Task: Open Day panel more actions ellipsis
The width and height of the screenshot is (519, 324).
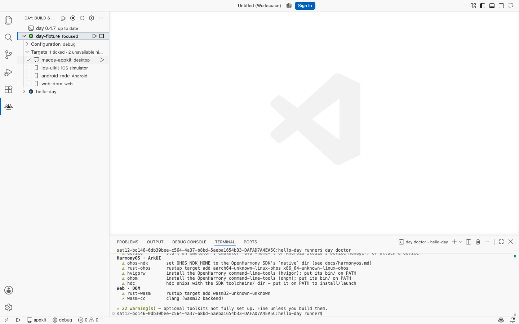Action: pos(101,18)
